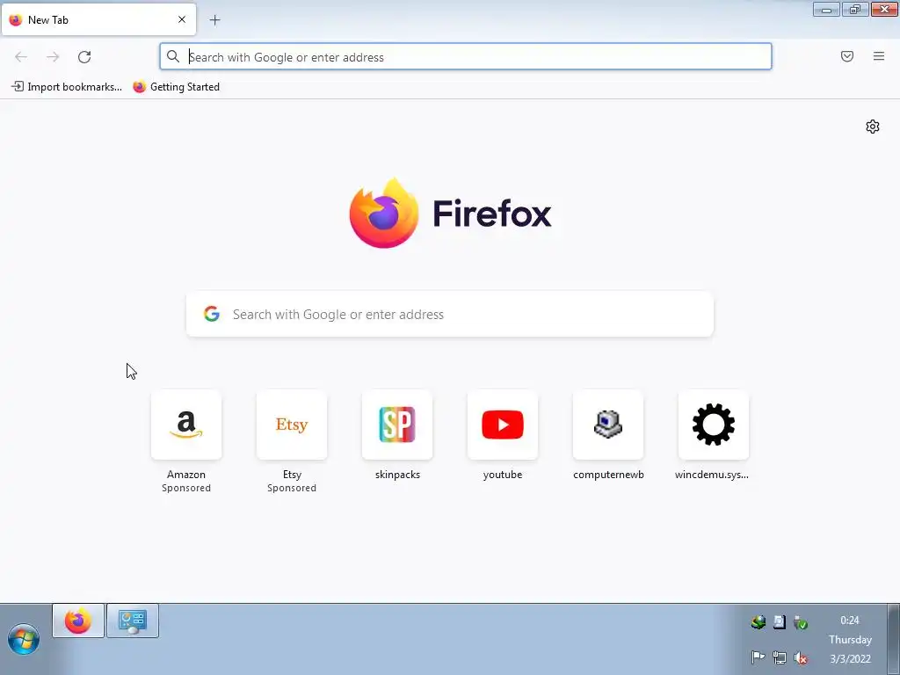Click the 3/3/2022 date in taskbar

click(x=850, y=659)
